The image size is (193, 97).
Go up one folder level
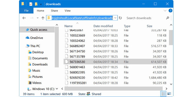pos(43,18)
